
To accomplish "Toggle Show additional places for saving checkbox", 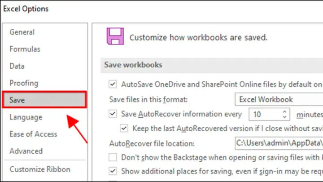I will click(113, 171).
